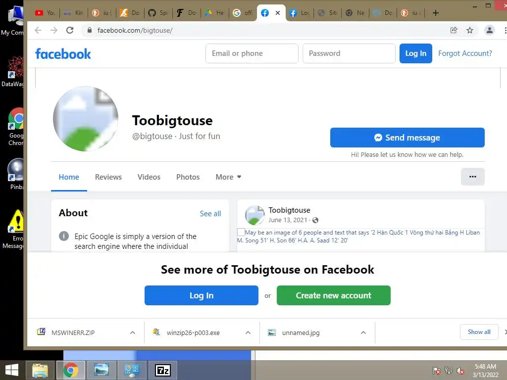The image size is (507, 380).
Task: Expand MSWINERR.ZIP download options arrow
Action: (x=133, y=332)
